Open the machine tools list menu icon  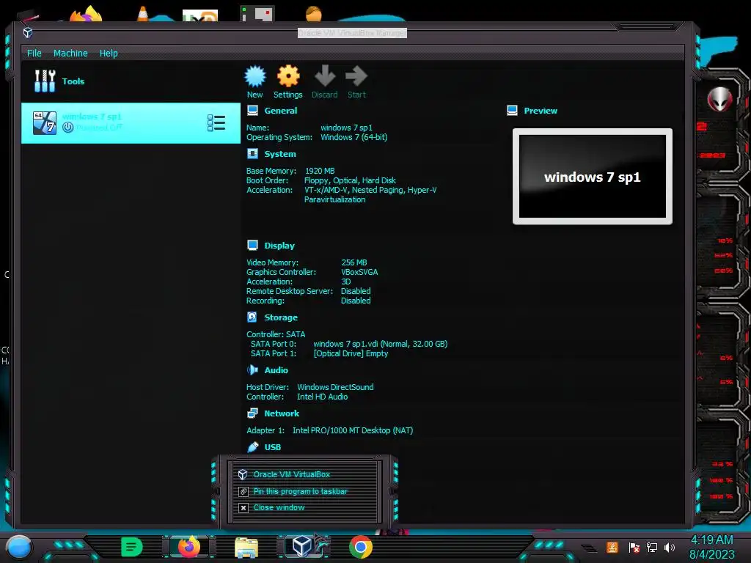tap(216, 122)
